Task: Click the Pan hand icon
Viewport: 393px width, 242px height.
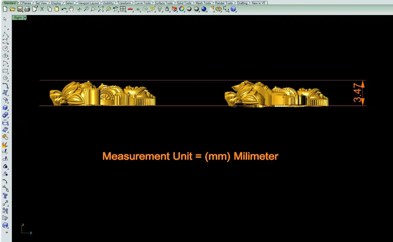Action: coord(71,9)
